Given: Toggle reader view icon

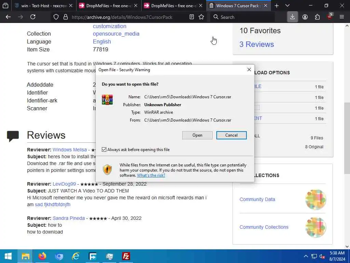Looking at the screenshot, I should click(x=191, y=17).
